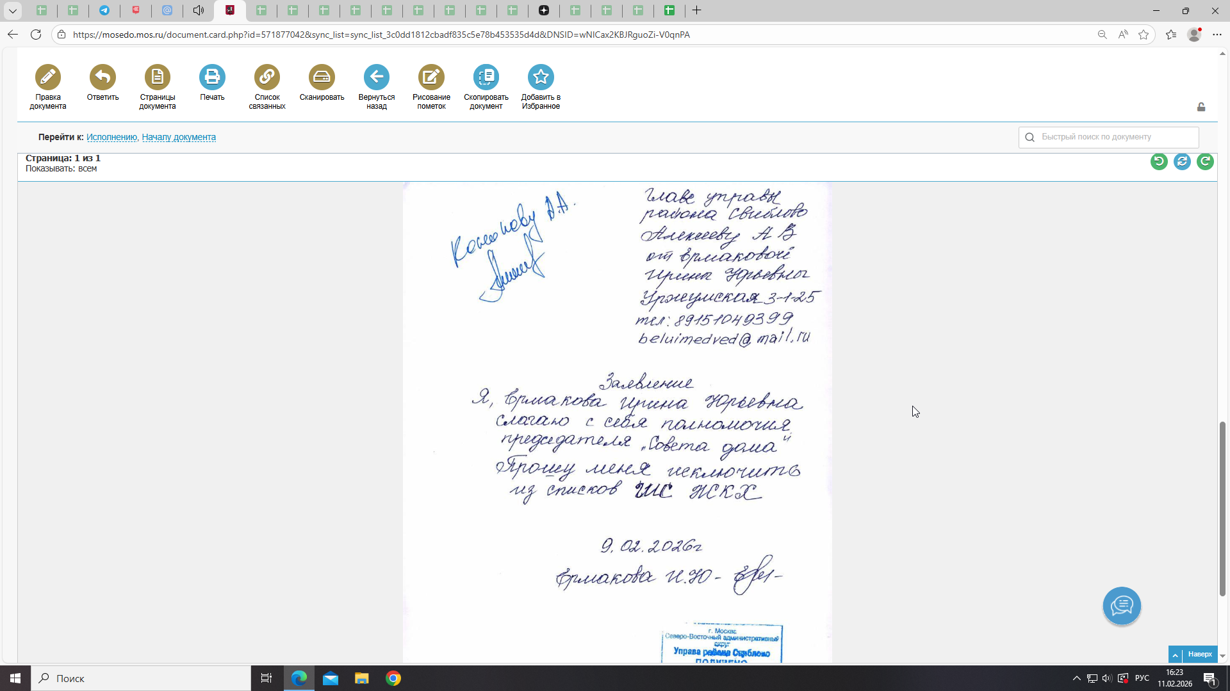
Task: Click Скопировать документ icon
Action: coord(486,77)
